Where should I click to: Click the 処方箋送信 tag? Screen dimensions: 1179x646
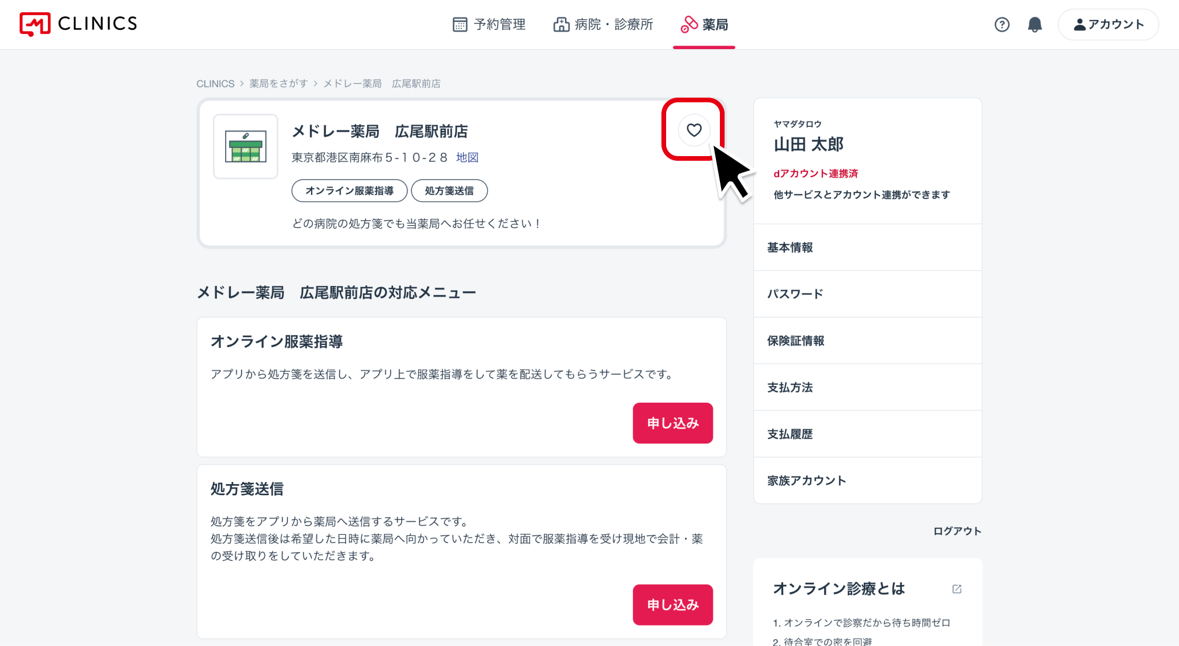coord(449,191)
